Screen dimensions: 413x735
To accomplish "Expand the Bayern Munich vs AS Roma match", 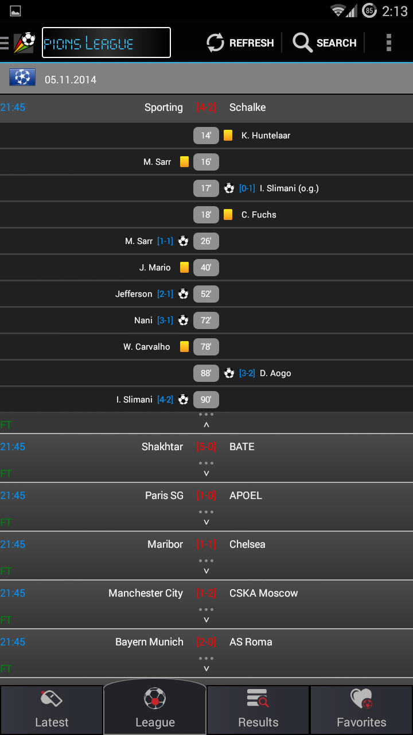I will pos(206,667).
